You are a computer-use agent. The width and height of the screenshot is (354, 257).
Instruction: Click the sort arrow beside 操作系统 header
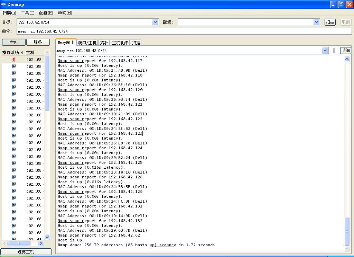pyautogui.click(x=22, y=53)
